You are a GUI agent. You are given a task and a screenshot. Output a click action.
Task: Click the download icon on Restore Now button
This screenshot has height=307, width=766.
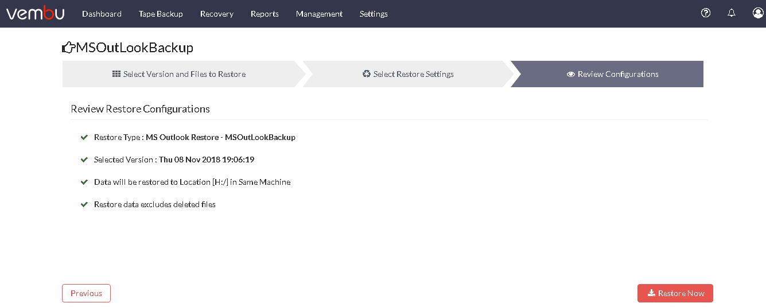[x=651, y=293]
